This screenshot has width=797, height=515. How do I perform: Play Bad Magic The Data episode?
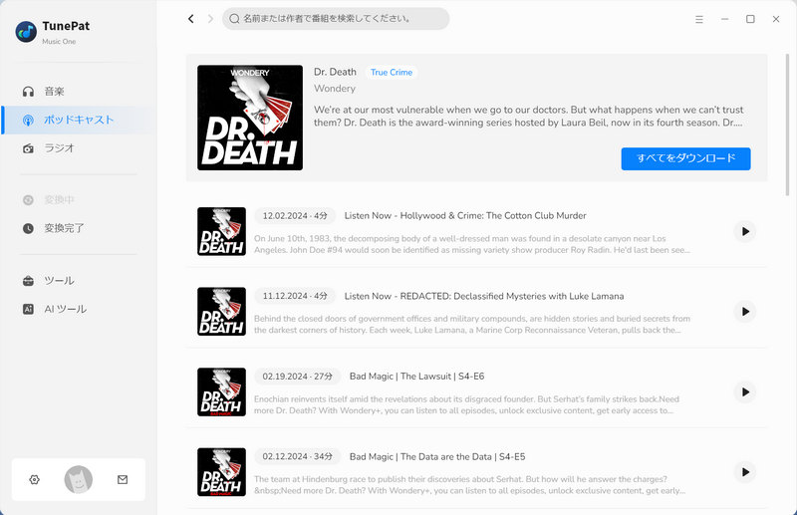[745, 472]
